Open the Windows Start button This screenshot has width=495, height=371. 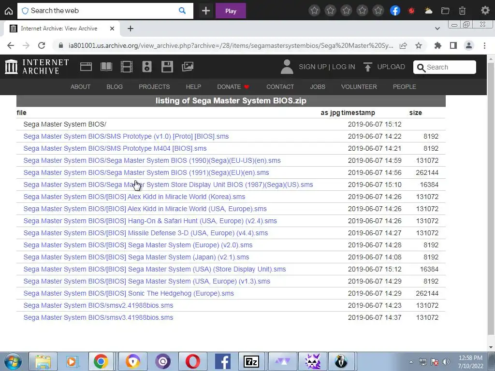pyautogui.click(x=13, y=361)
